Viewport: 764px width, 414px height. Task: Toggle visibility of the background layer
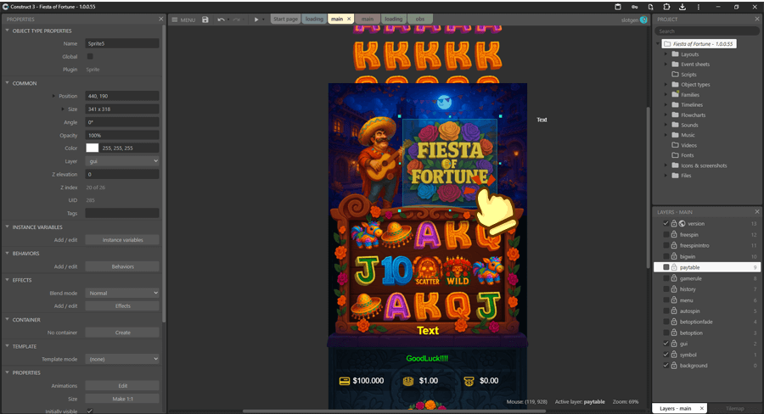coord(666,366)
